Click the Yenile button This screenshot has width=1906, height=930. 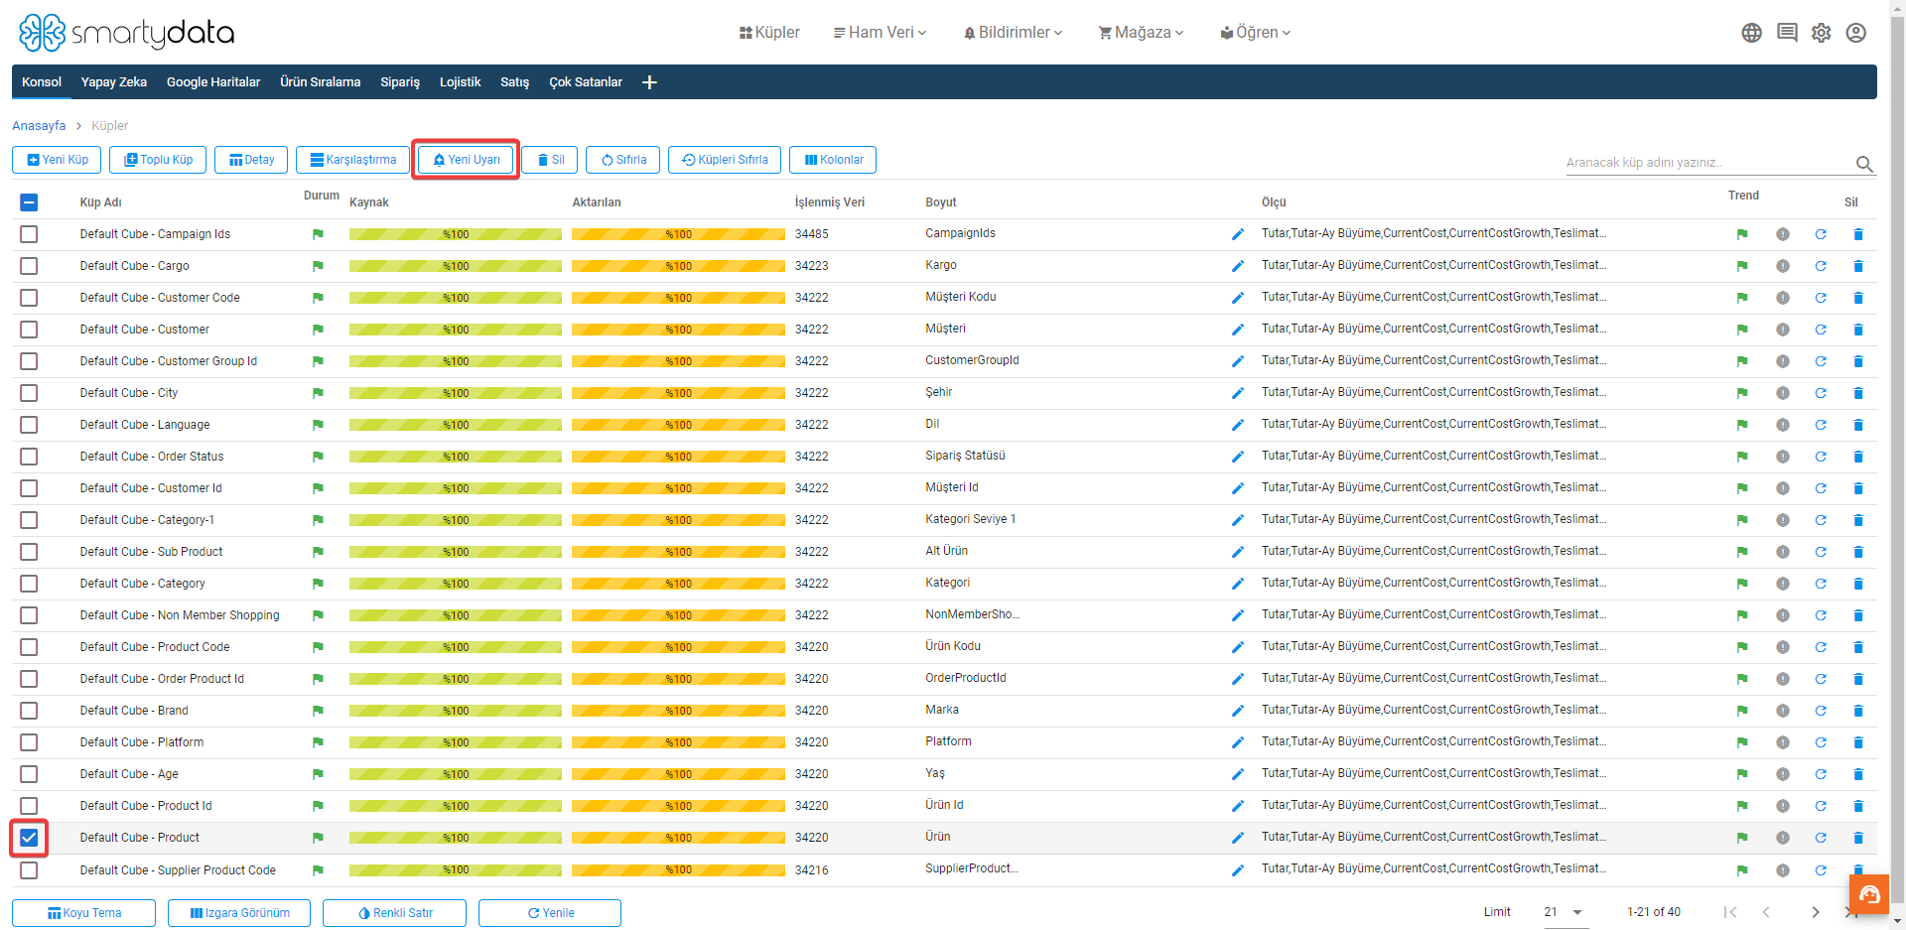pyautogui.click(x=550, y=913)
